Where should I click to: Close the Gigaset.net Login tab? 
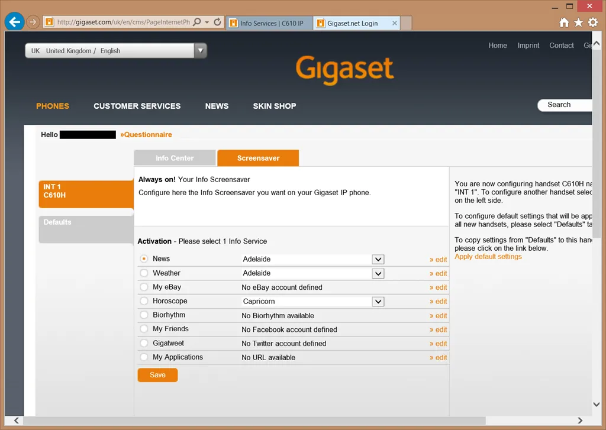[393, 24]
